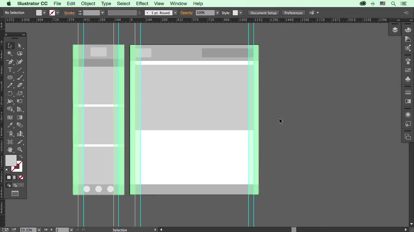Select the Direct Selection tool

tap(20, 46)
